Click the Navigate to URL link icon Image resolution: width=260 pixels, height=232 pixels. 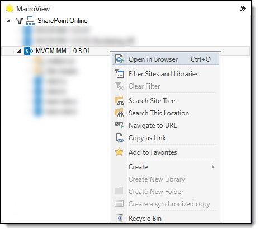119,125
